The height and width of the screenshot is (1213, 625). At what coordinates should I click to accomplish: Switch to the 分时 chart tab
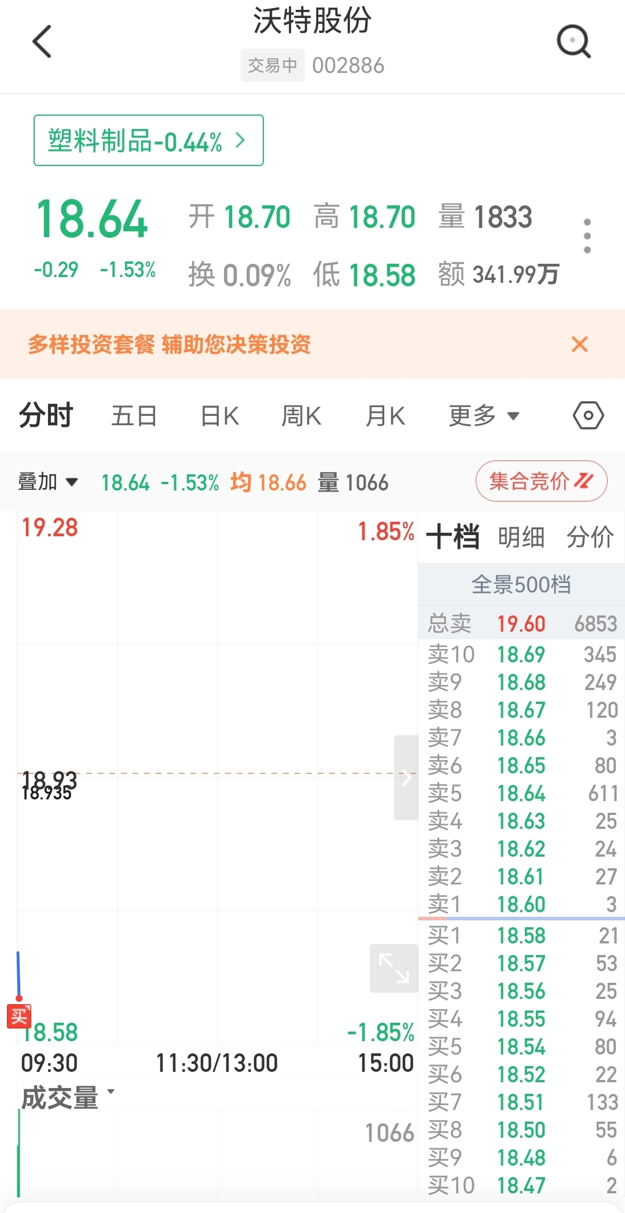46,415
